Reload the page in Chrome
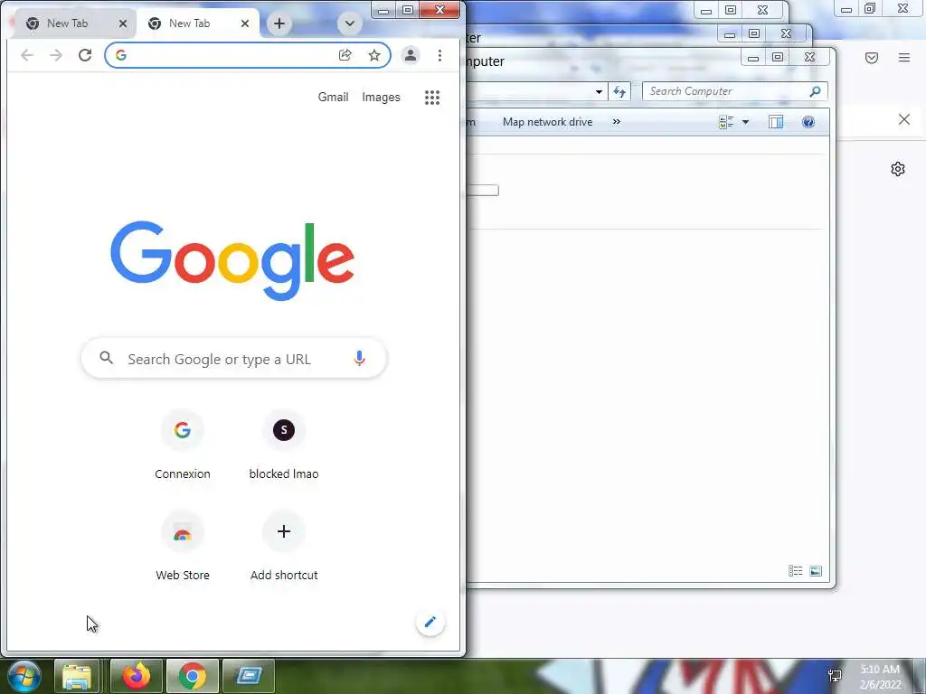This screenshot has height=694, width=926. [85, 55]
